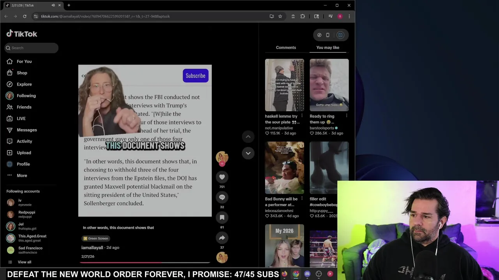Image resolution: width=499 pixels, height=280 pixels.
Task: Open Discord from the taskbar
Action: [307, 274]
